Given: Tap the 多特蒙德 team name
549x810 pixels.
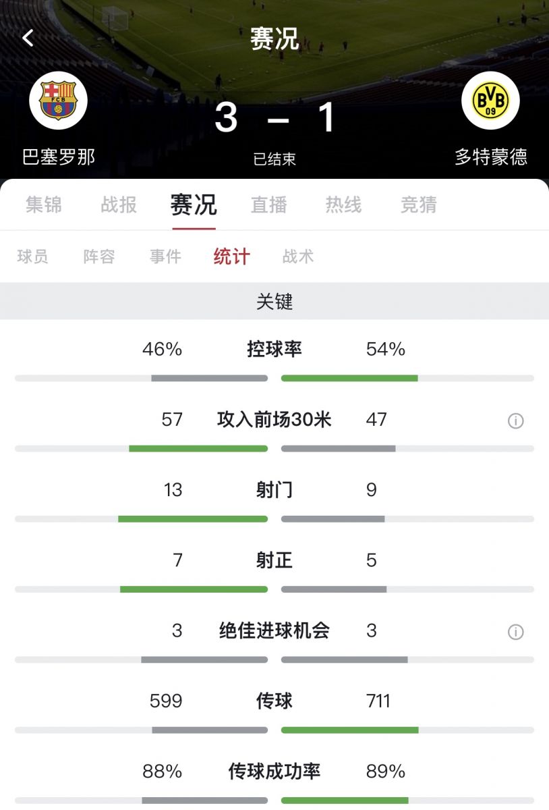Looking at the screenshot, I should point(491,157).
